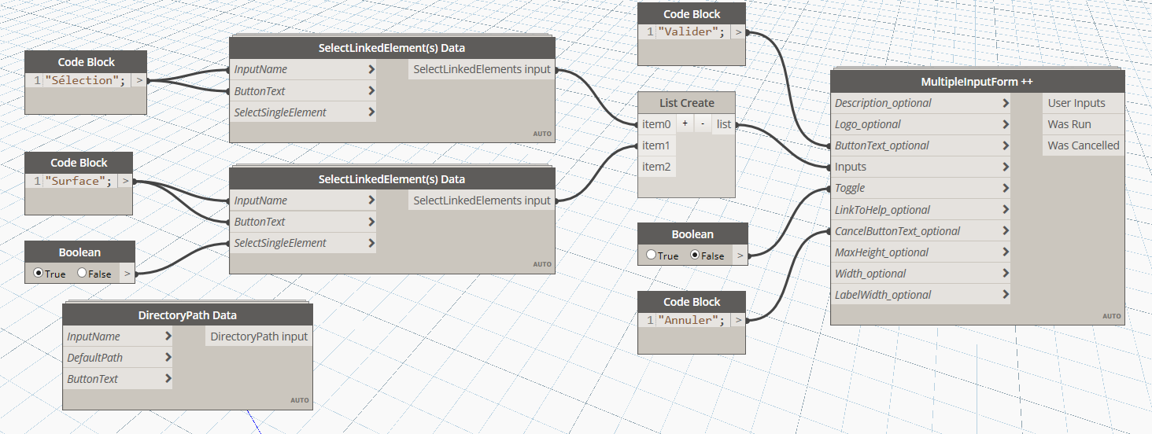The image size is (1152, 434).
Task: Click the User Inputs output port
Action: pyautogui.click(x=1076, y=103)
